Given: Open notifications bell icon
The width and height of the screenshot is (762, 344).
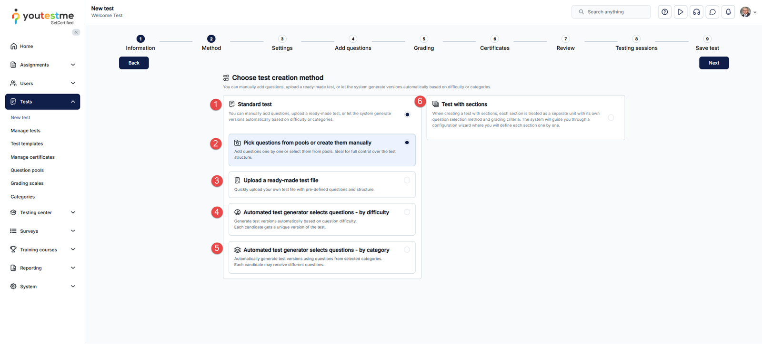Looking at the screenshot, I should tap(728, 12).
